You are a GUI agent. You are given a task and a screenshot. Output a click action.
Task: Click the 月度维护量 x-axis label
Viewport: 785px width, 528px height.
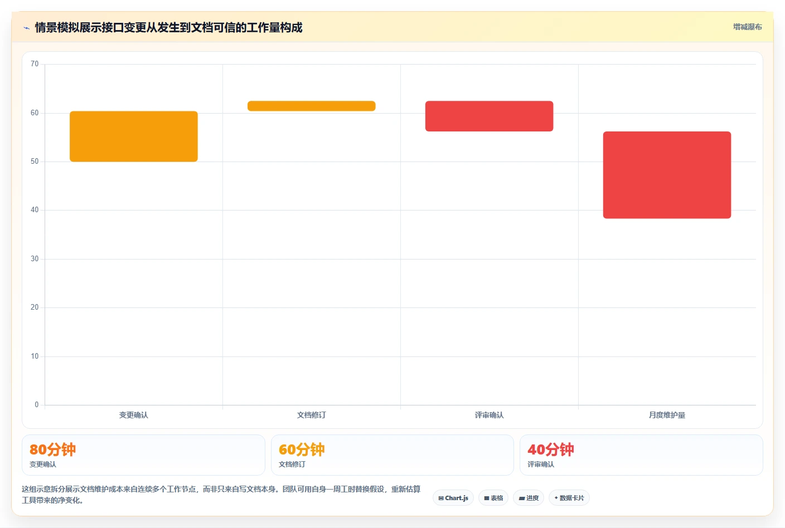(667, 415)
